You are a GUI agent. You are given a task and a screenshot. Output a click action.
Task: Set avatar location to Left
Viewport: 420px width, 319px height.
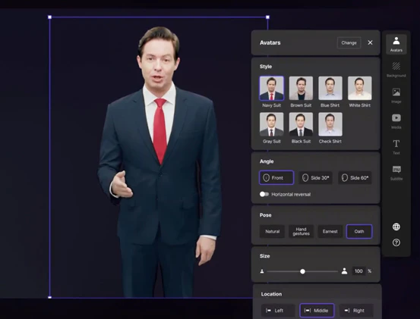(x=278, y=311)
